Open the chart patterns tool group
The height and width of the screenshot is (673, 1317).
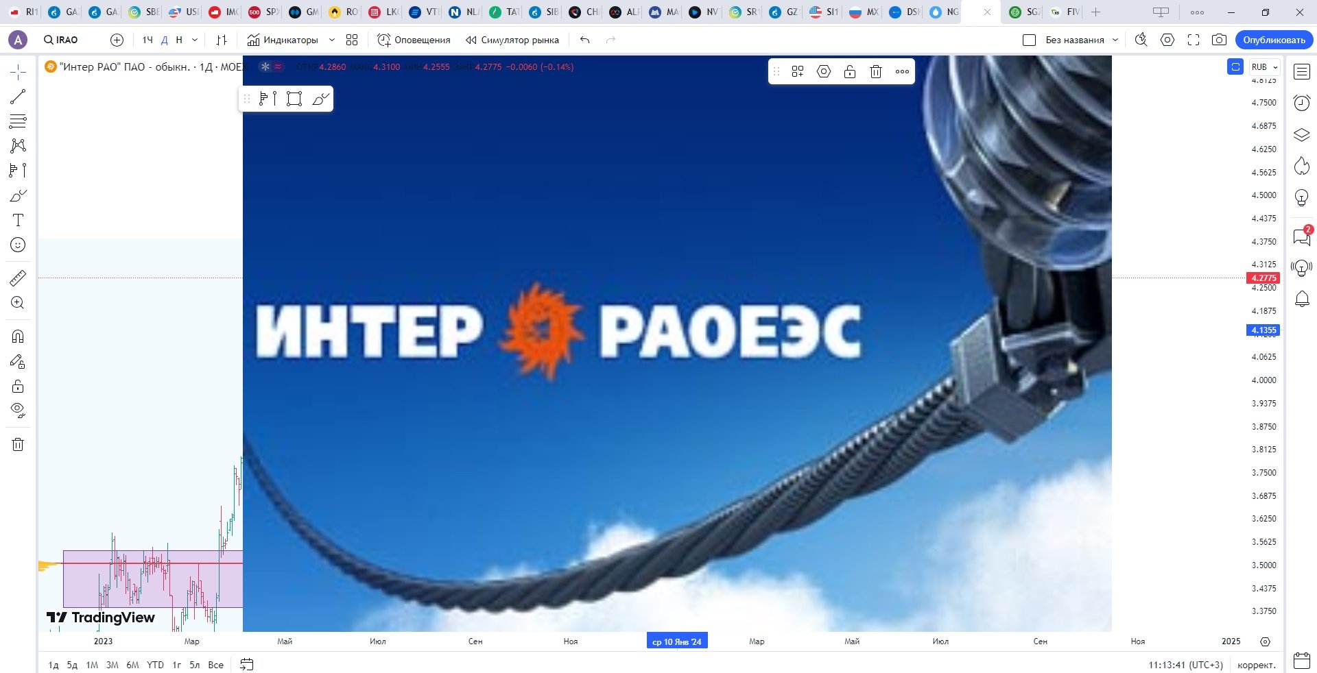[18, 146]
